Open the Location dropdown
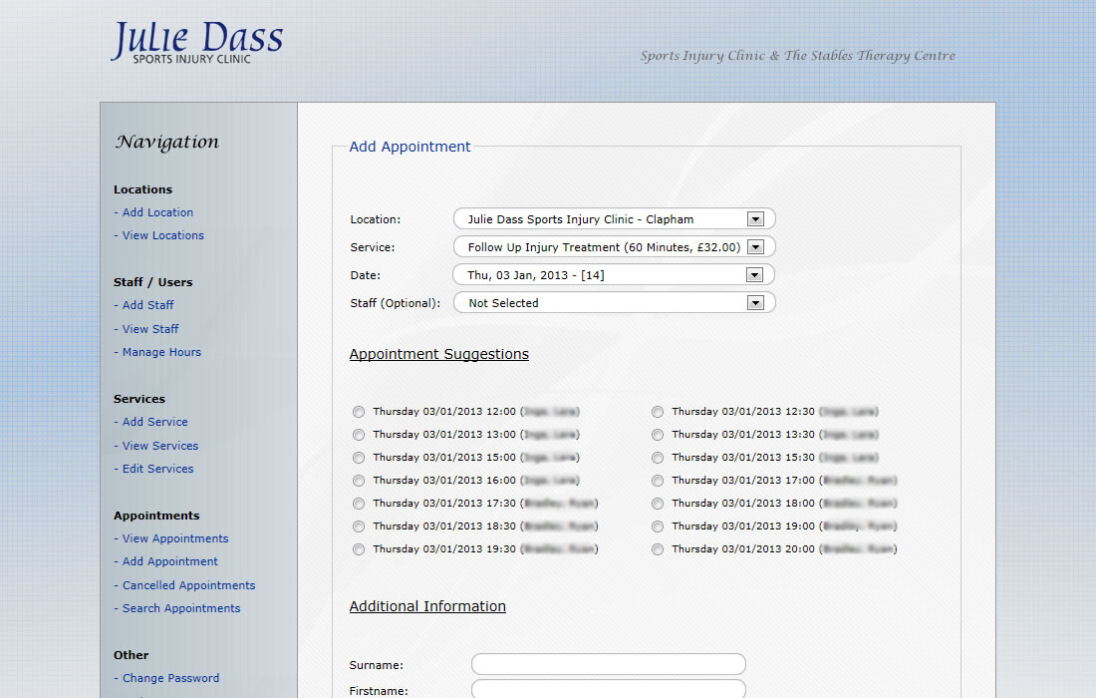The image size is (1096, 698). click(x=614, y=219)
